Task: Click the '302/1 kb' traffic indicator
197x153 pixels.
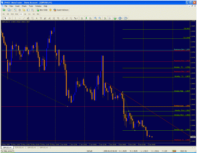Action: pos(183,151)
